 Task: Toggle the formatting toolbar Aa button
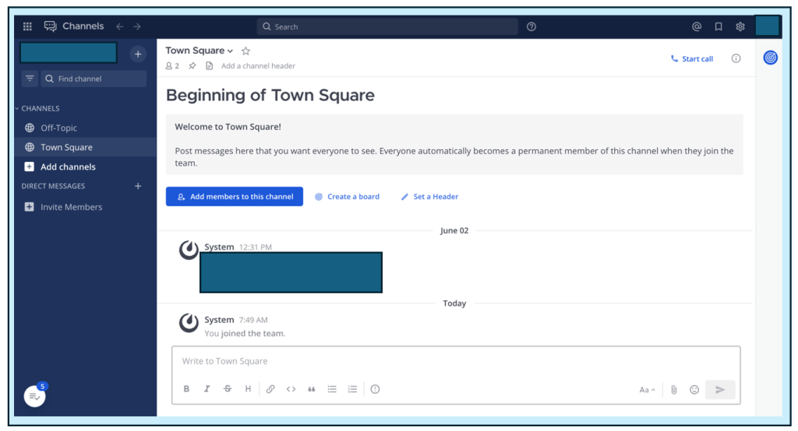coord(647,390)
